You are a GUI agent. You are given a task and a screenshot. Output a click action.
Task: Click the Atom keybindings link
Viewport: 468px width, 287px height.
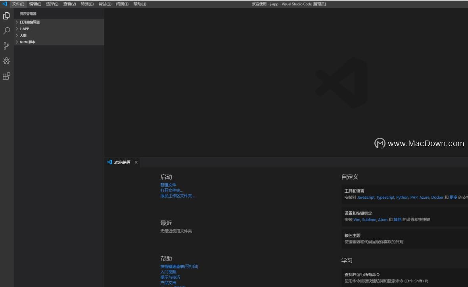tap(383, 220)
